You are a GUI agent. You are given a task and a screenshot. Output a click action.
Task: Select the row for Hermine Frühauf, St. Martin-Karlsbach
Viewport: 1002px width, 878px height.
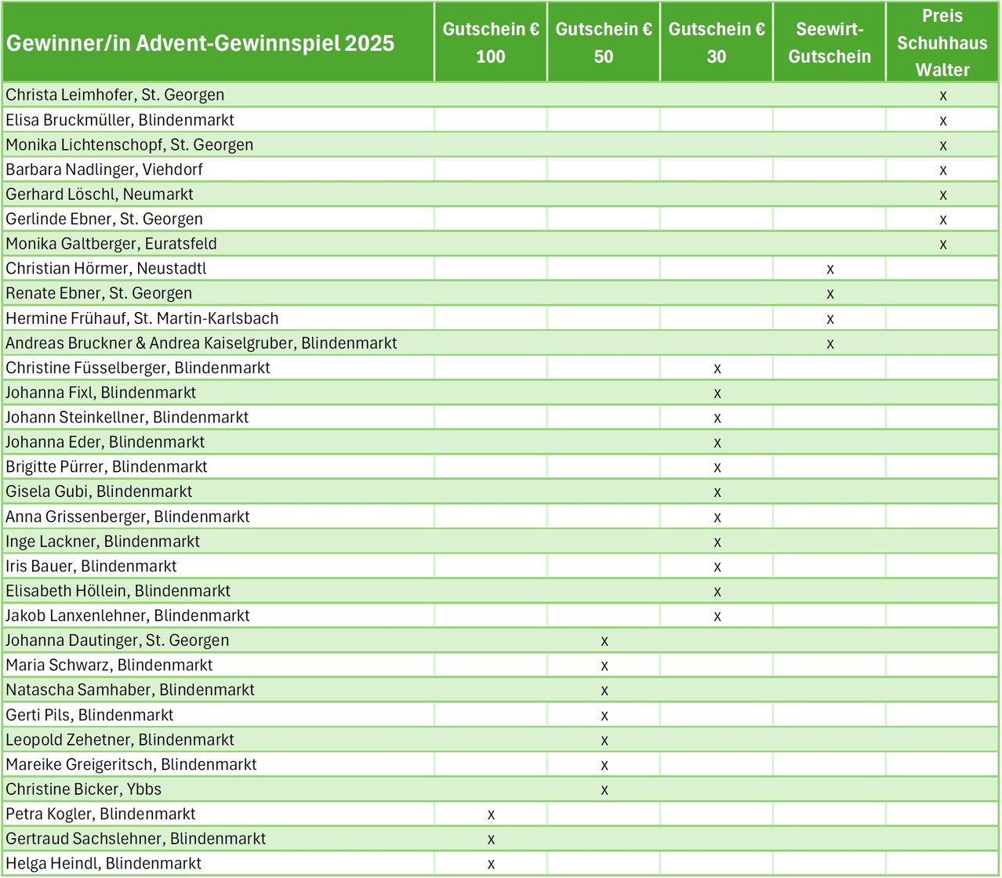click(142, 317)
